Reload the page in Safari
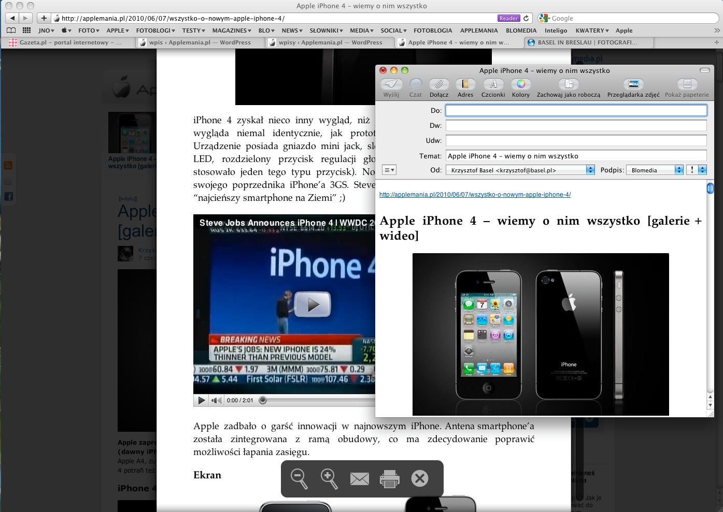 pyautogui.click(x=526, y=18)
